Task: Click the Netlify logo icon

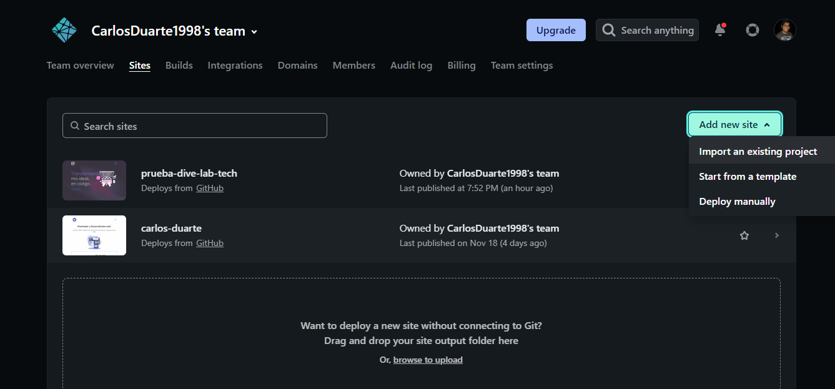Action: coord(64,30)
